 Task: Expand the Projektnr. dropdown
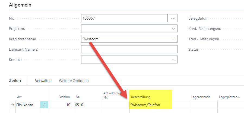coord(173,29)
